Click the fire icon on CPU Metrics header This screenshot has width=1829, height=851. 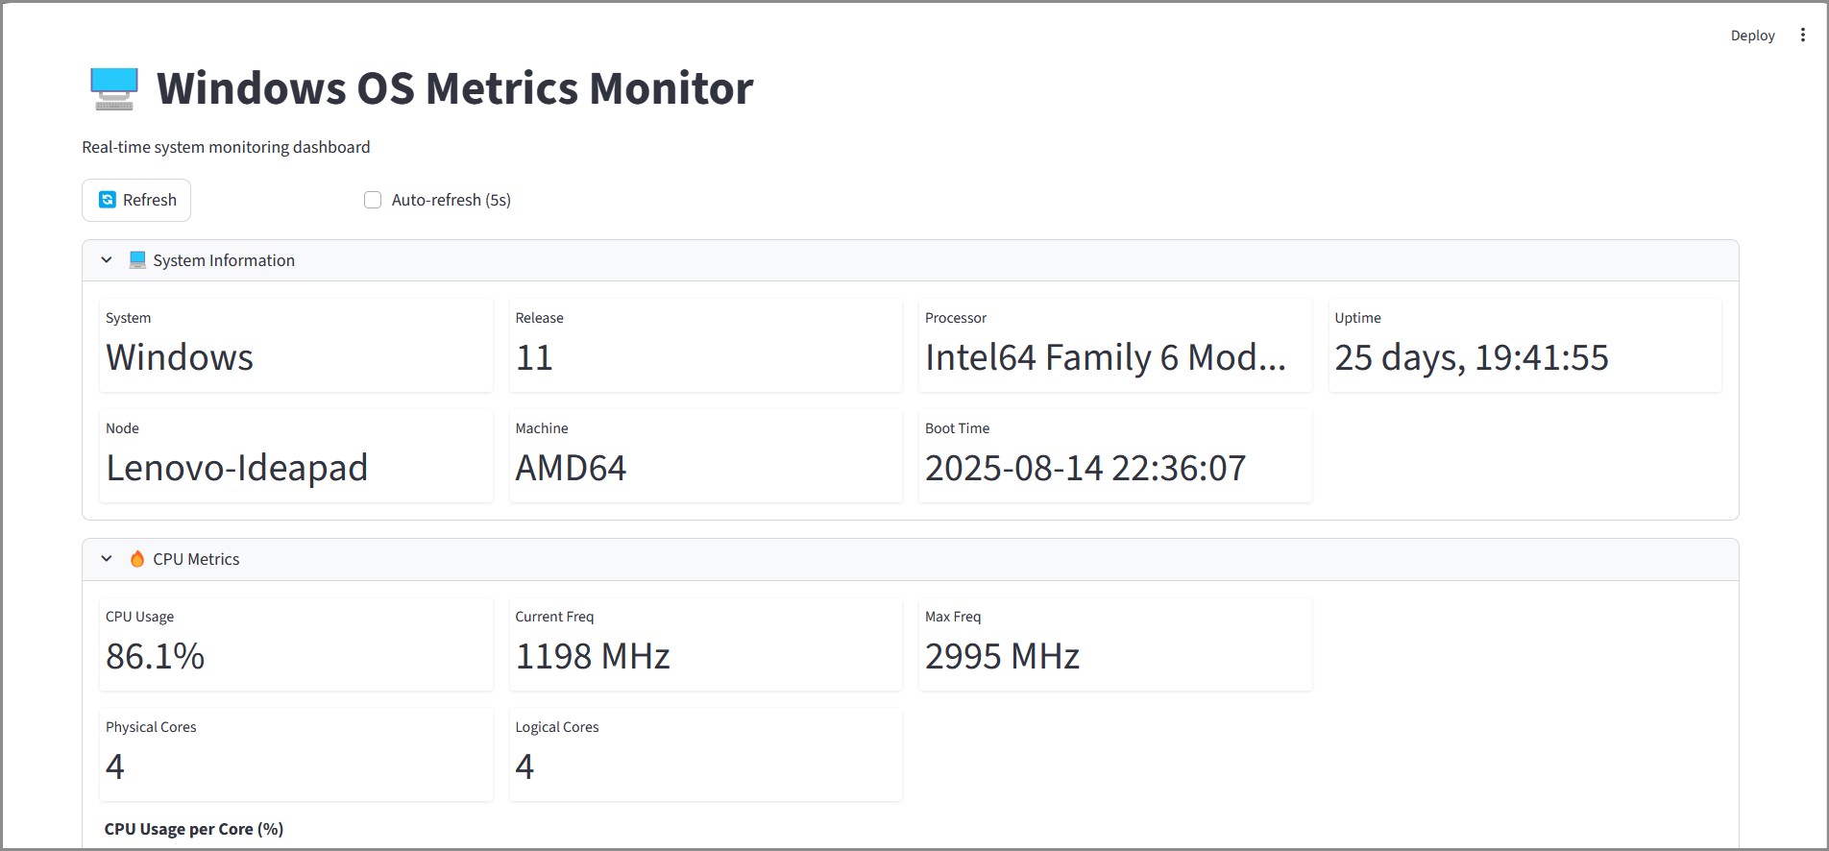click(137, 558)
